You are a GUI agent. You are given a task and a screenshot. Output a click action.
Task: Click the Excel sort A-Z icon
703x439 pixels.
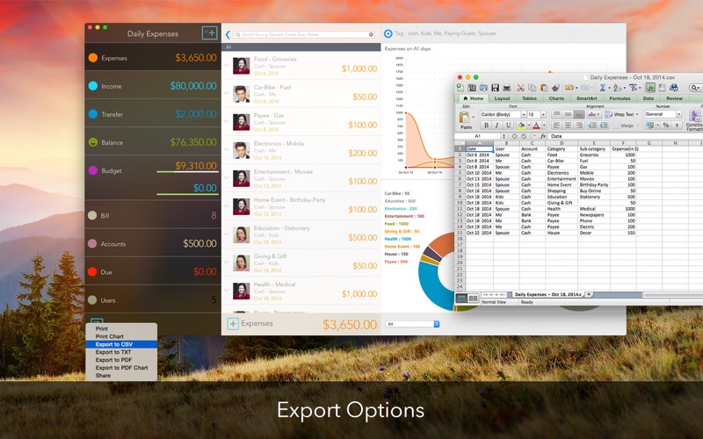(x=617, y=88)
